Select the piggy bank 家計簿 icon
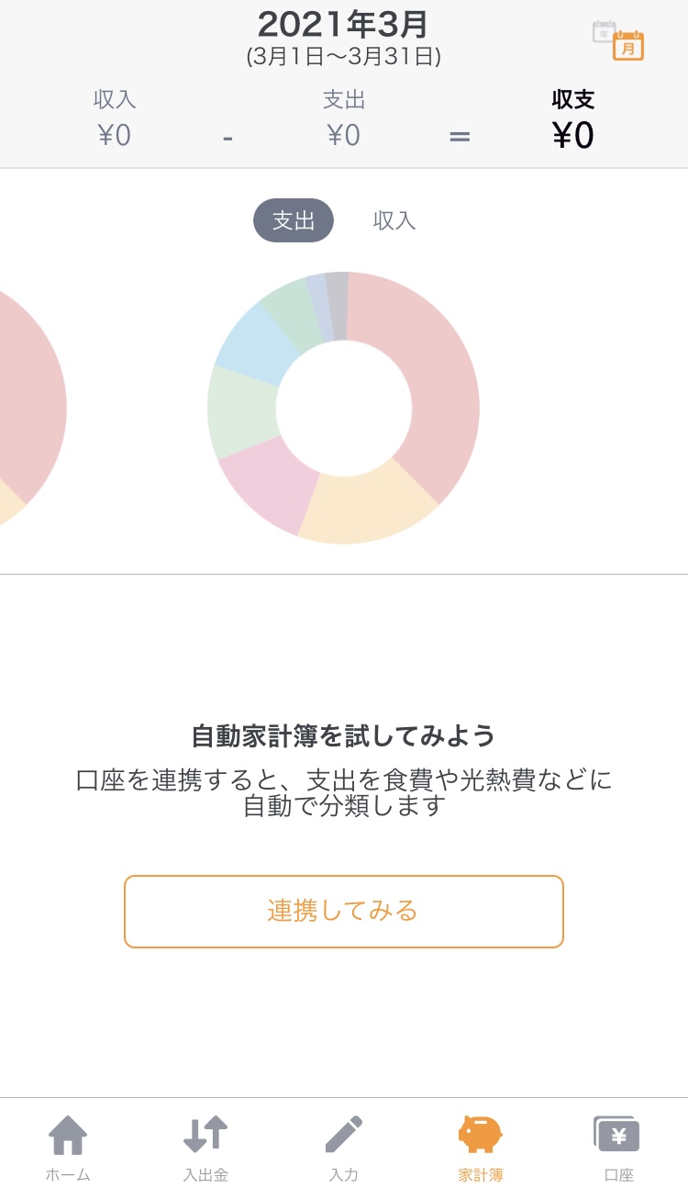Image resolution: width=688 pixels, height=1188 pixels. pos(481,1135)
